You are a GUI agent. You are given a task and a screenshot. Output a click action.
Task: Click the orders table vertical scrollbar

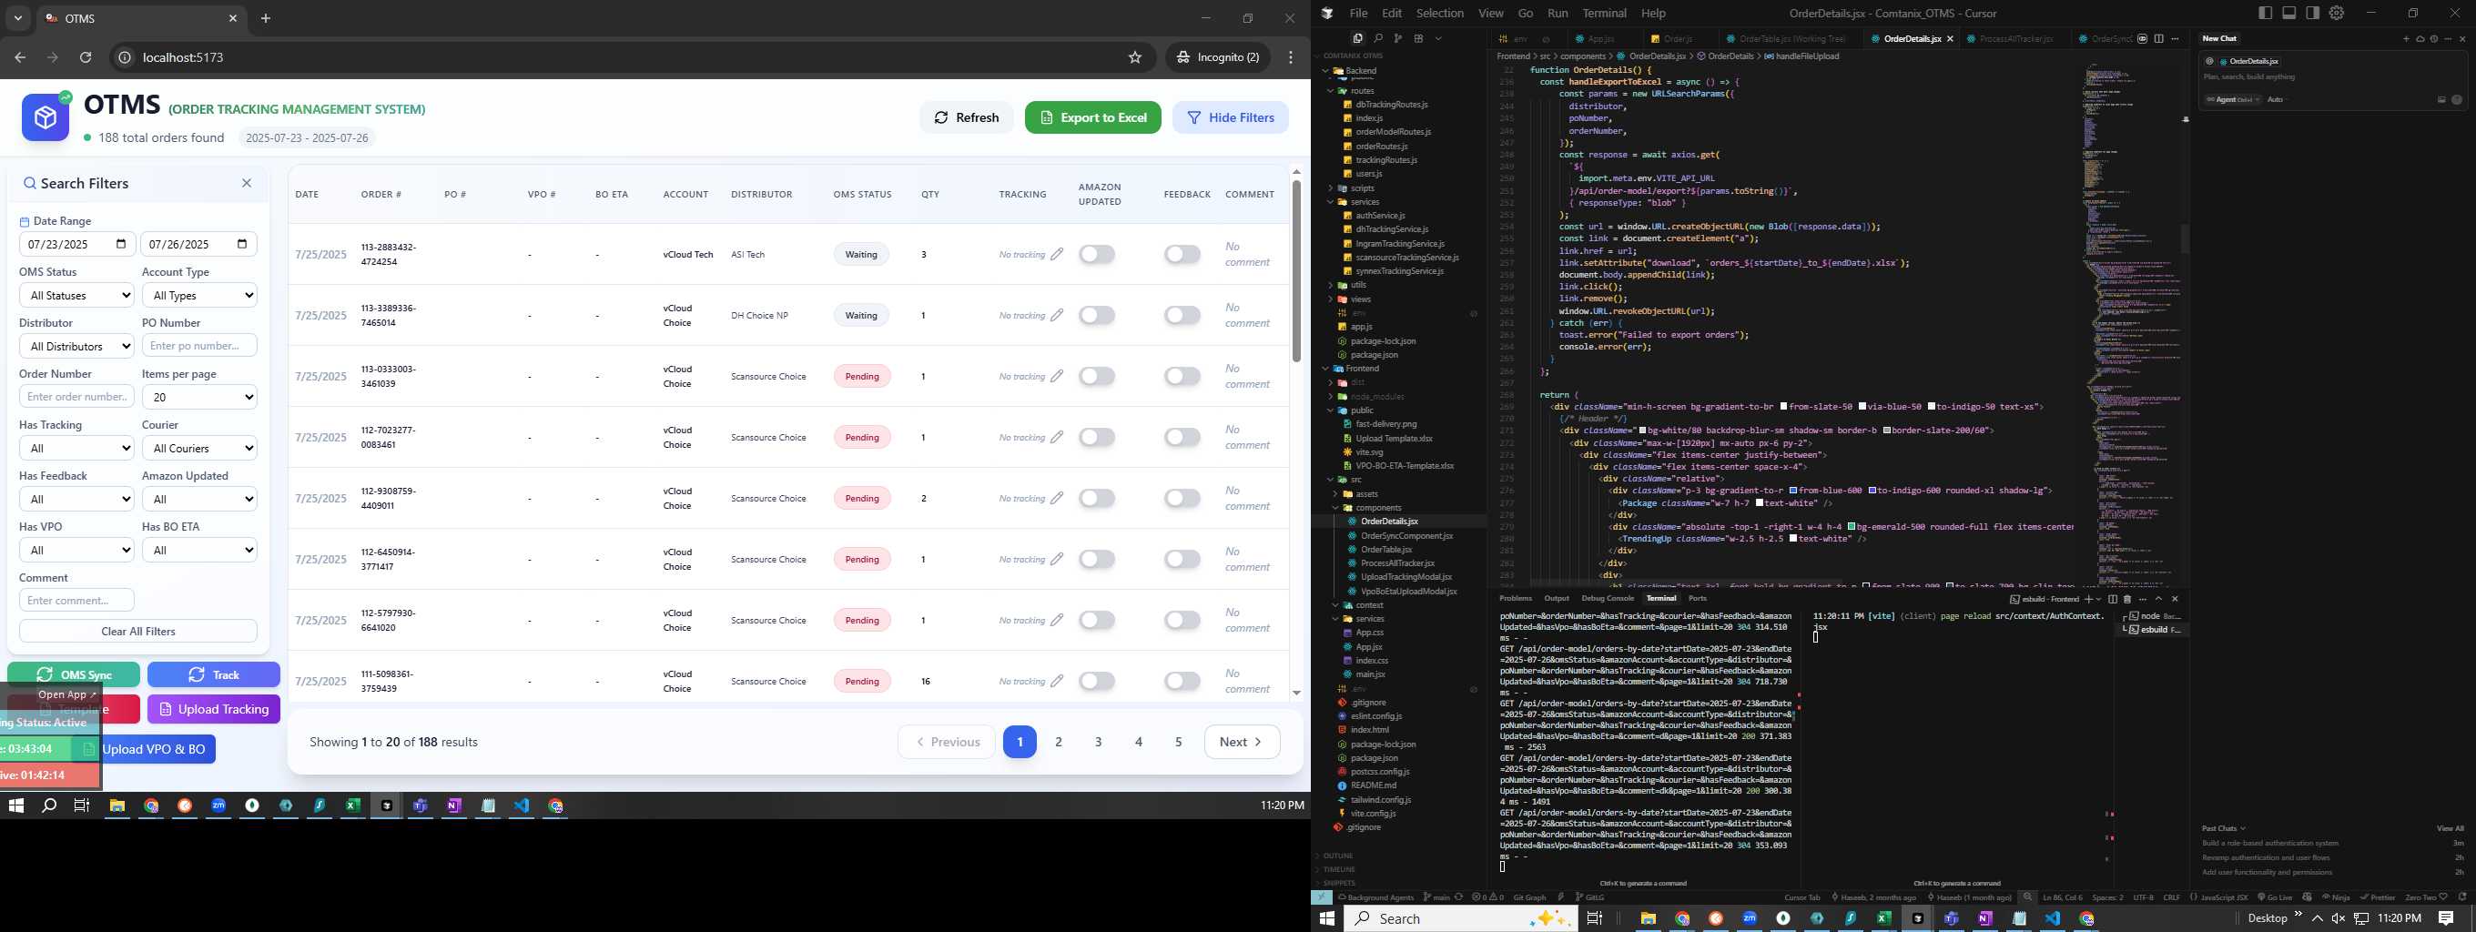point(1296,271)
